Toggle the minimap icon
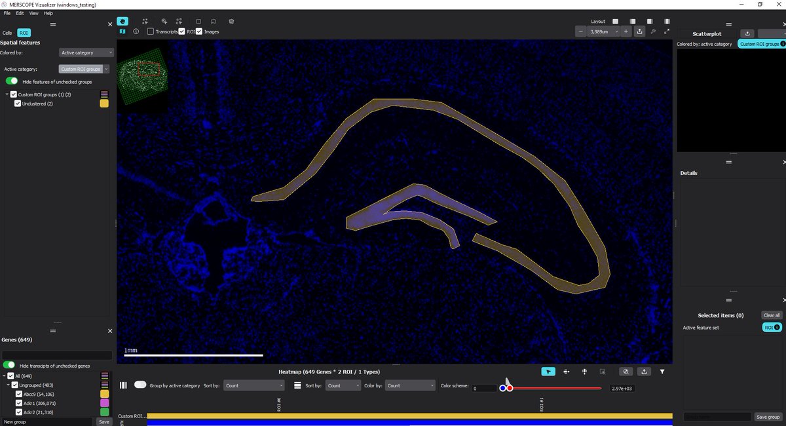 (123, 31)
